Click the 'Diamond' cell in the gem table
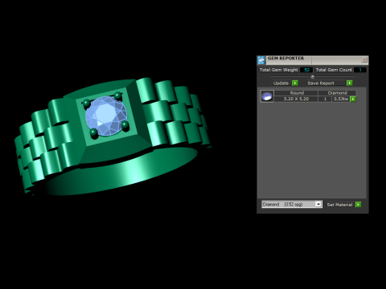Screen dimensions: 386x289 [337, 93]
